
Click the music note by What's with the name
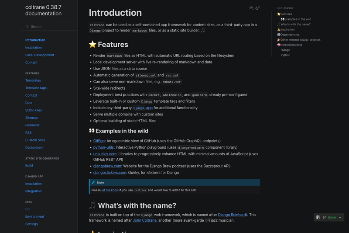pyautogui.click(x=92, y=205)
